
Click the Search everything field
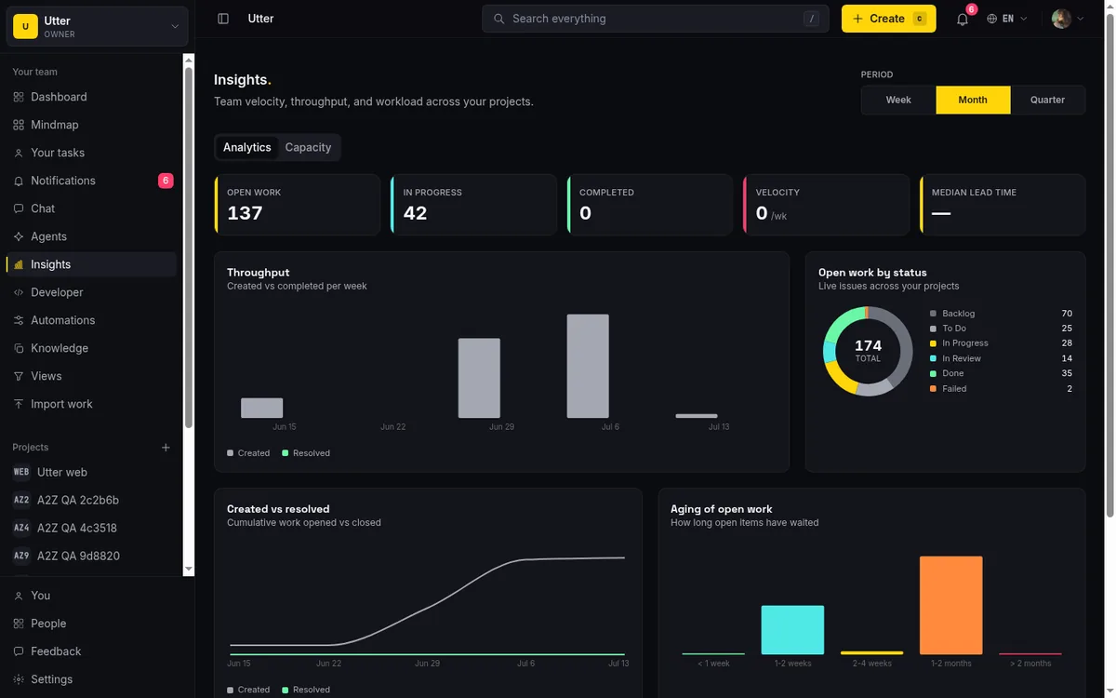click(x=655, y=19)
